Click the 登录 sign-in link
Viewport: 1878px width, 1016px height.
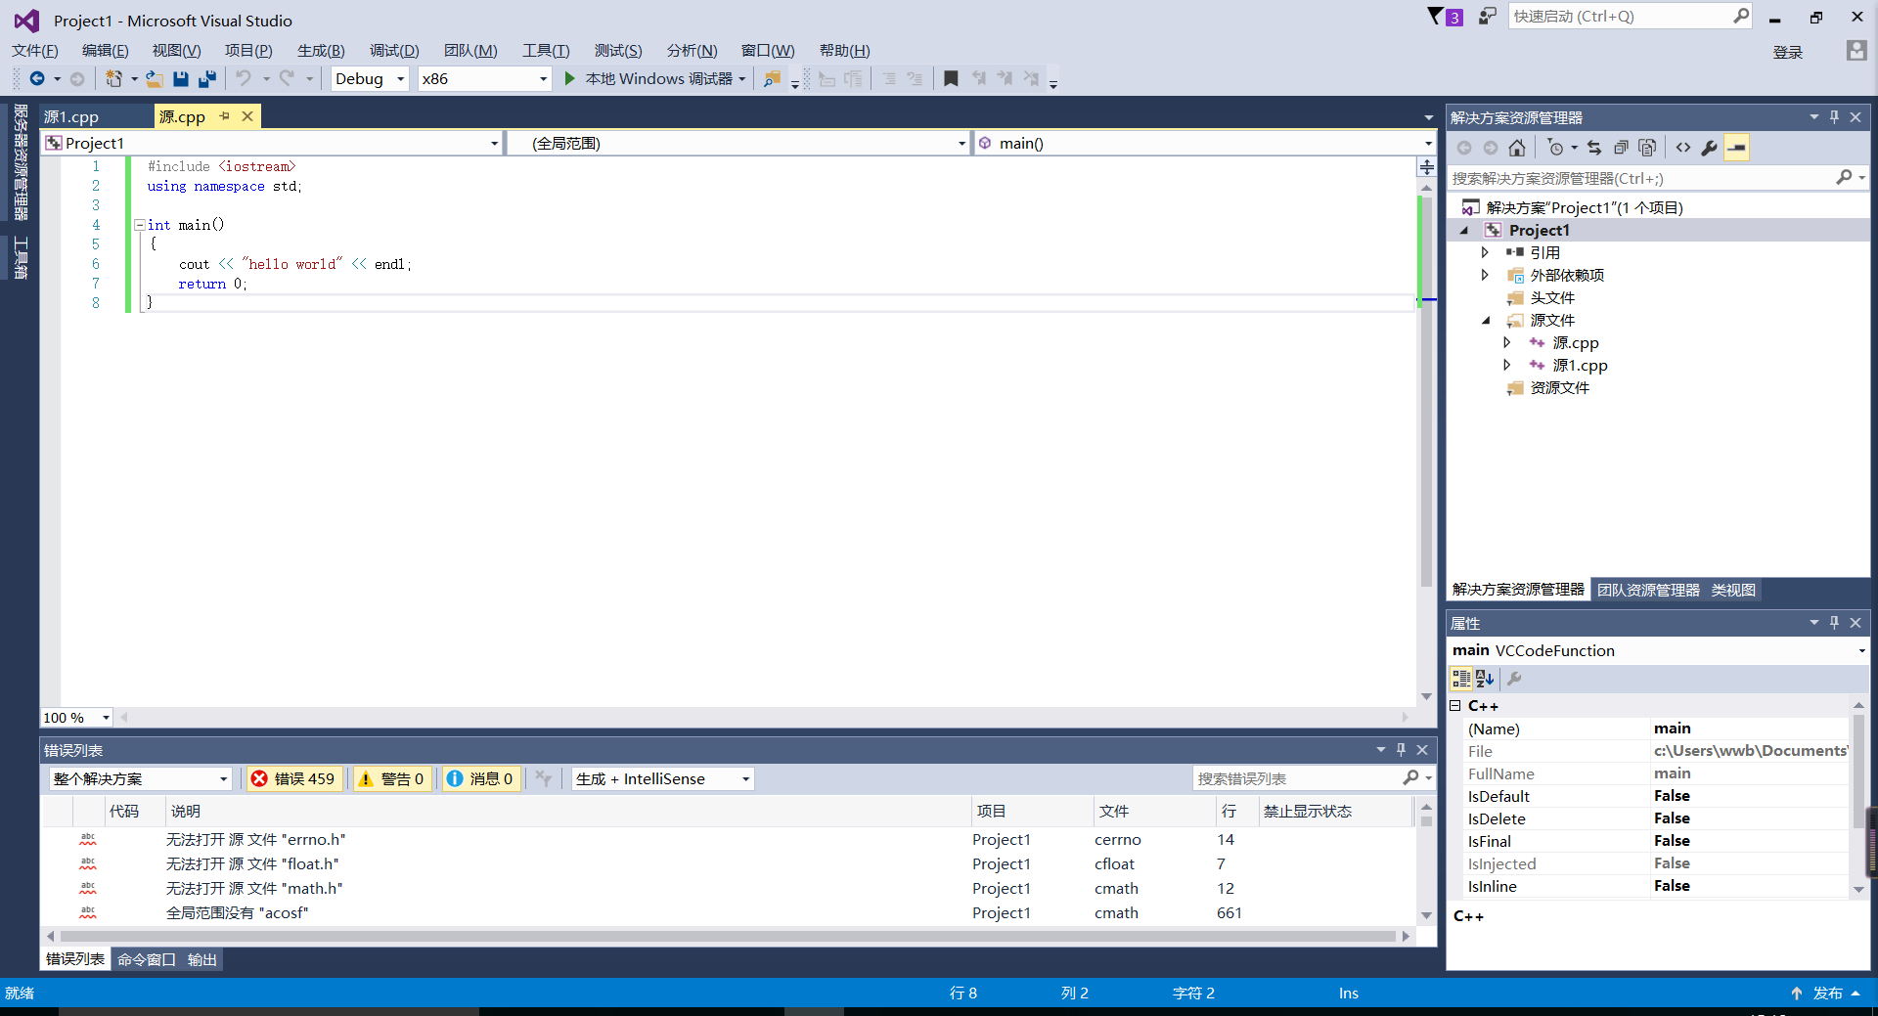coord(1788,52)
